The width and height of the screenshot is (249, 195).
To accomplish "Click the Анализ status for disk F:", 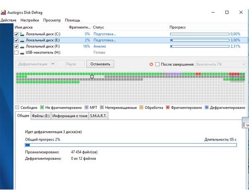I will click(100, 46).
